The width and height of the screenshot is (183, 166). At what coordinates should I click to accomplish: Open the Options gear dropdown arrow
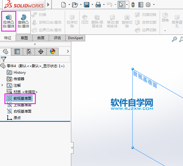154,5
